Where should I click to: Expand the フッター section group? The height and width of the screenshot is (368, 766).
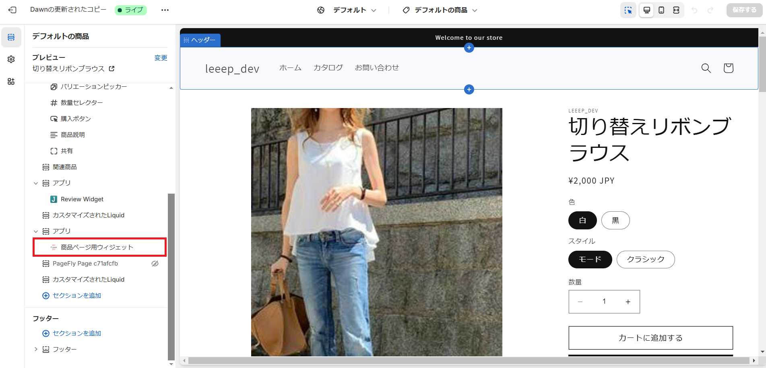coord(36,350)
